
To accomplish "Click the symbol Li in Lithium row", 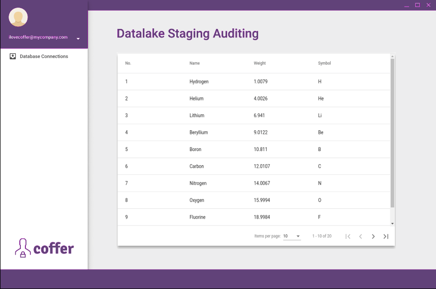I will (320, 116).
